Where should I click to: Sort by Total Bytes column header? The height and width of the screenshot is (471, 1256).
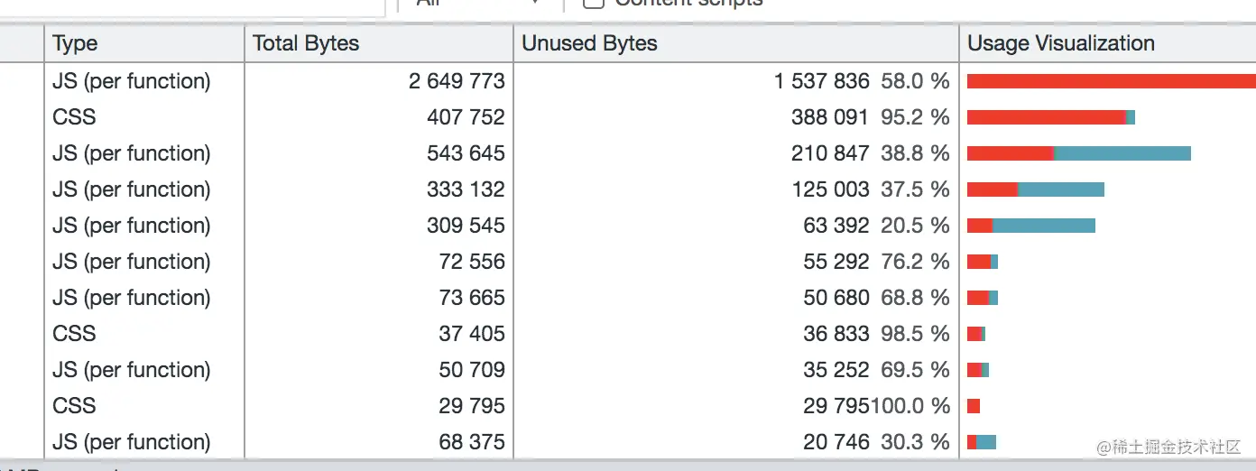(x=379, y=43)
